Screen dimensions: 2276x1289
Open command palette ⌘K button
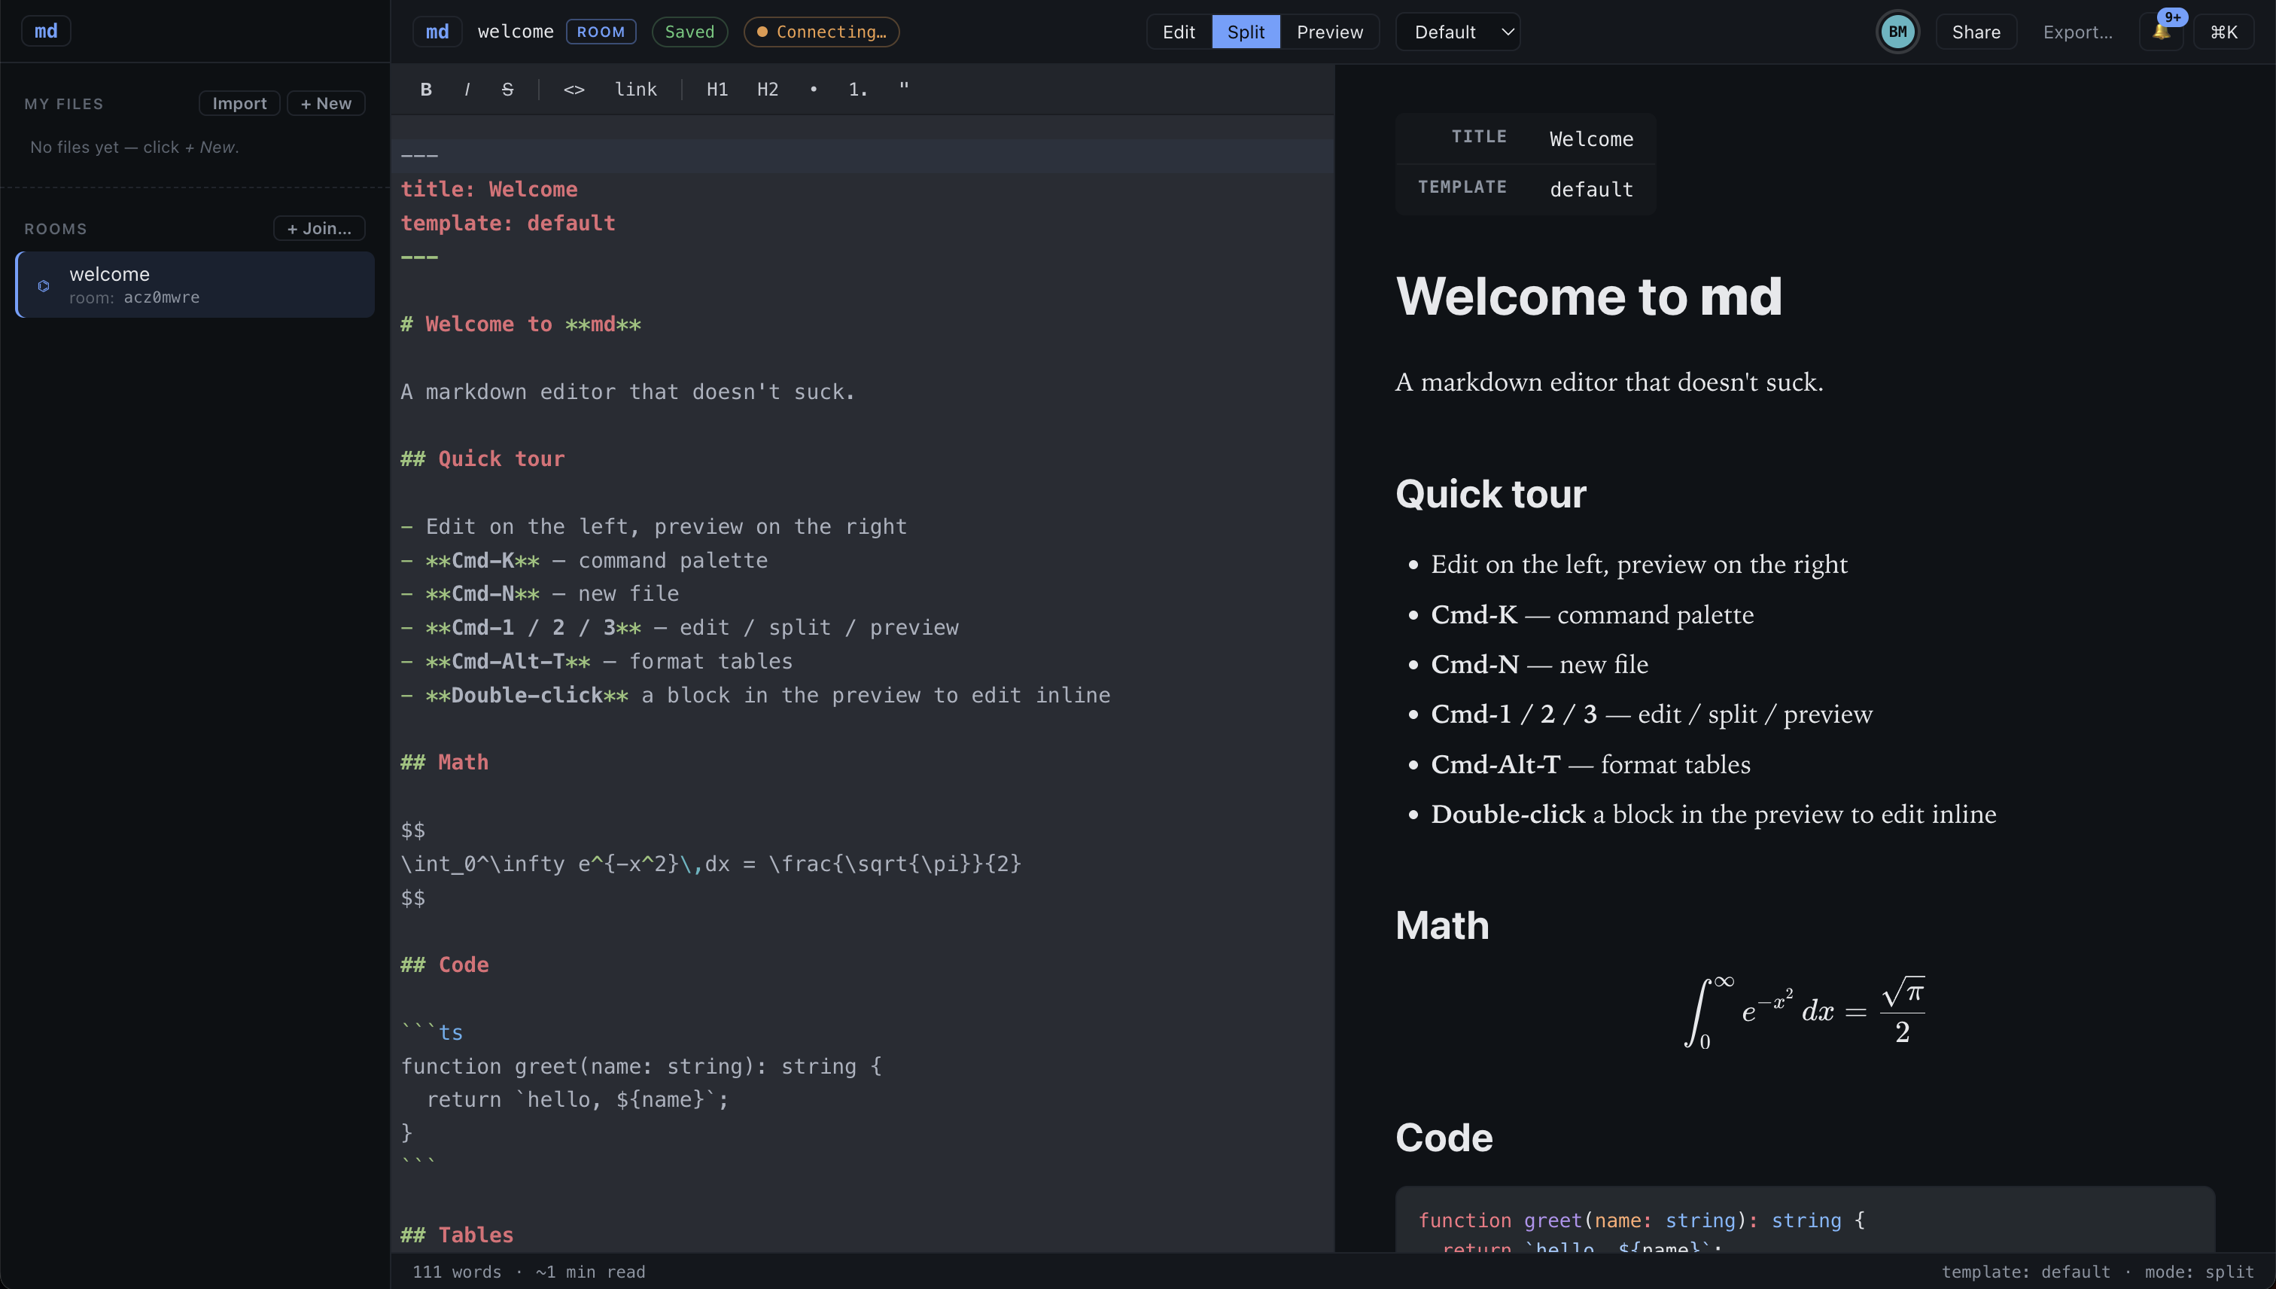[x=2223, y=32]
